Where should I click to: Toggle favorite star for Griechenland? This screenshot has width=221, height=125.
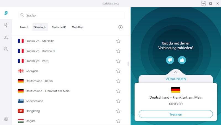coord(118,101)
